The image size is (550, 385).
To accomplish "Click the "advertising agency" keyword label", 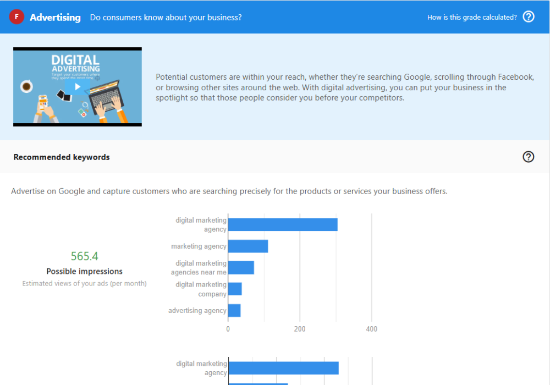I will 197,311.
